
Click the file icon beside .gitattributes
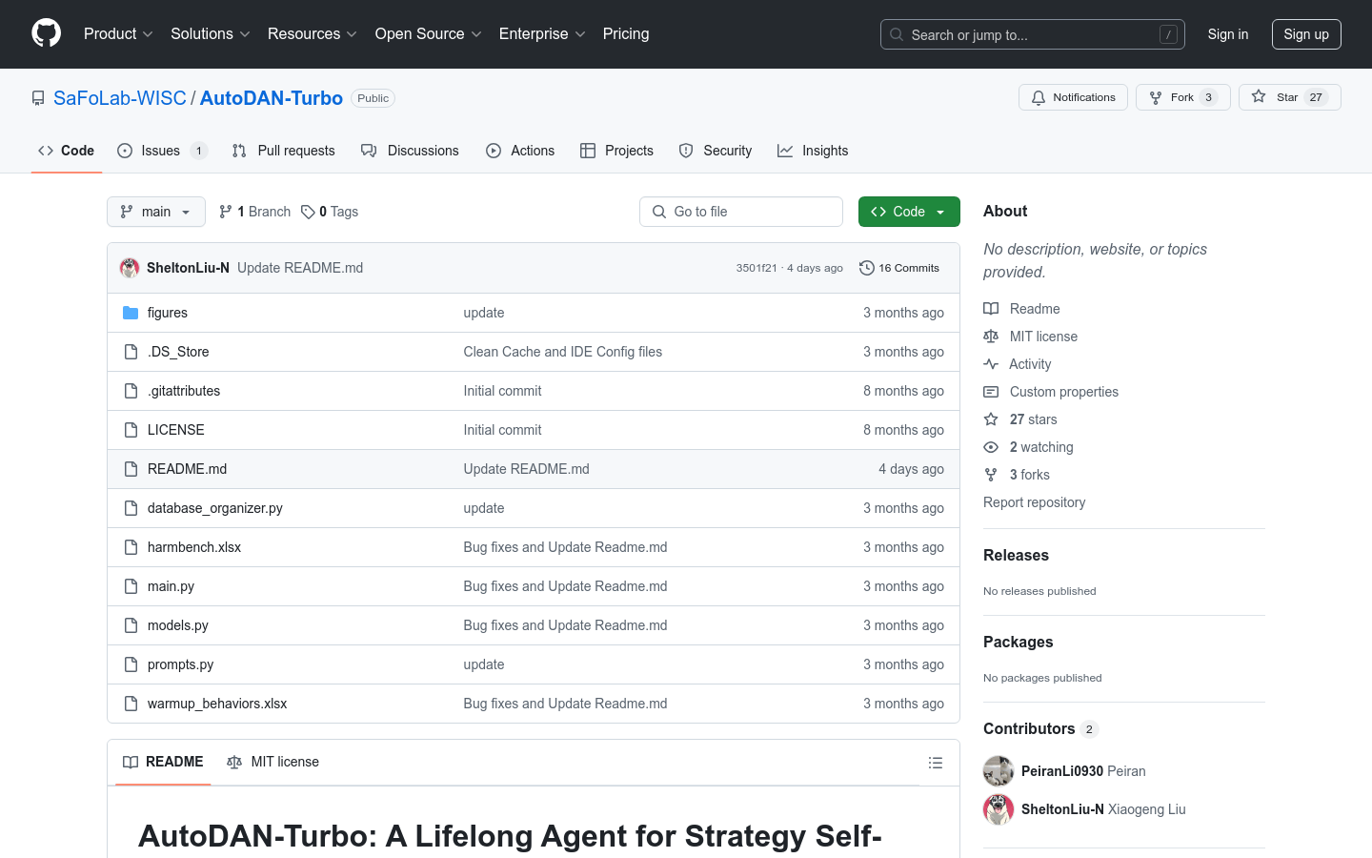point(131,391)
